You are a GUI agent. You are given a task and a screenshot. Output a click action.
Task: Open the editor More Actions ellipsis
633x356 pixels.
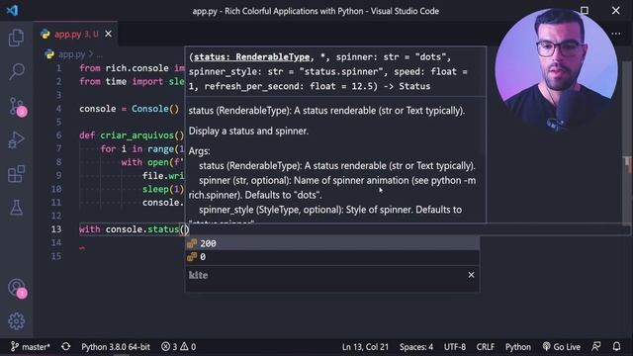(615, 34)
